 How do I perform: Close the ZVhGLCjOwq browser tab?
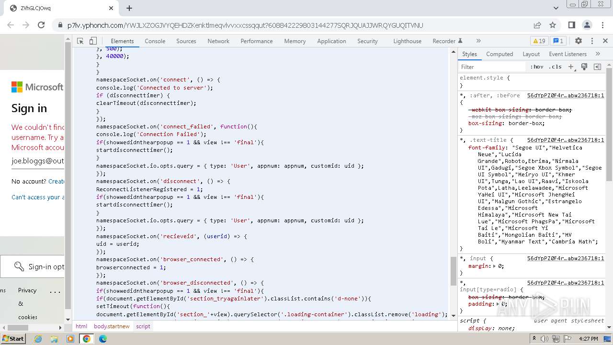[x=111, y=8]
